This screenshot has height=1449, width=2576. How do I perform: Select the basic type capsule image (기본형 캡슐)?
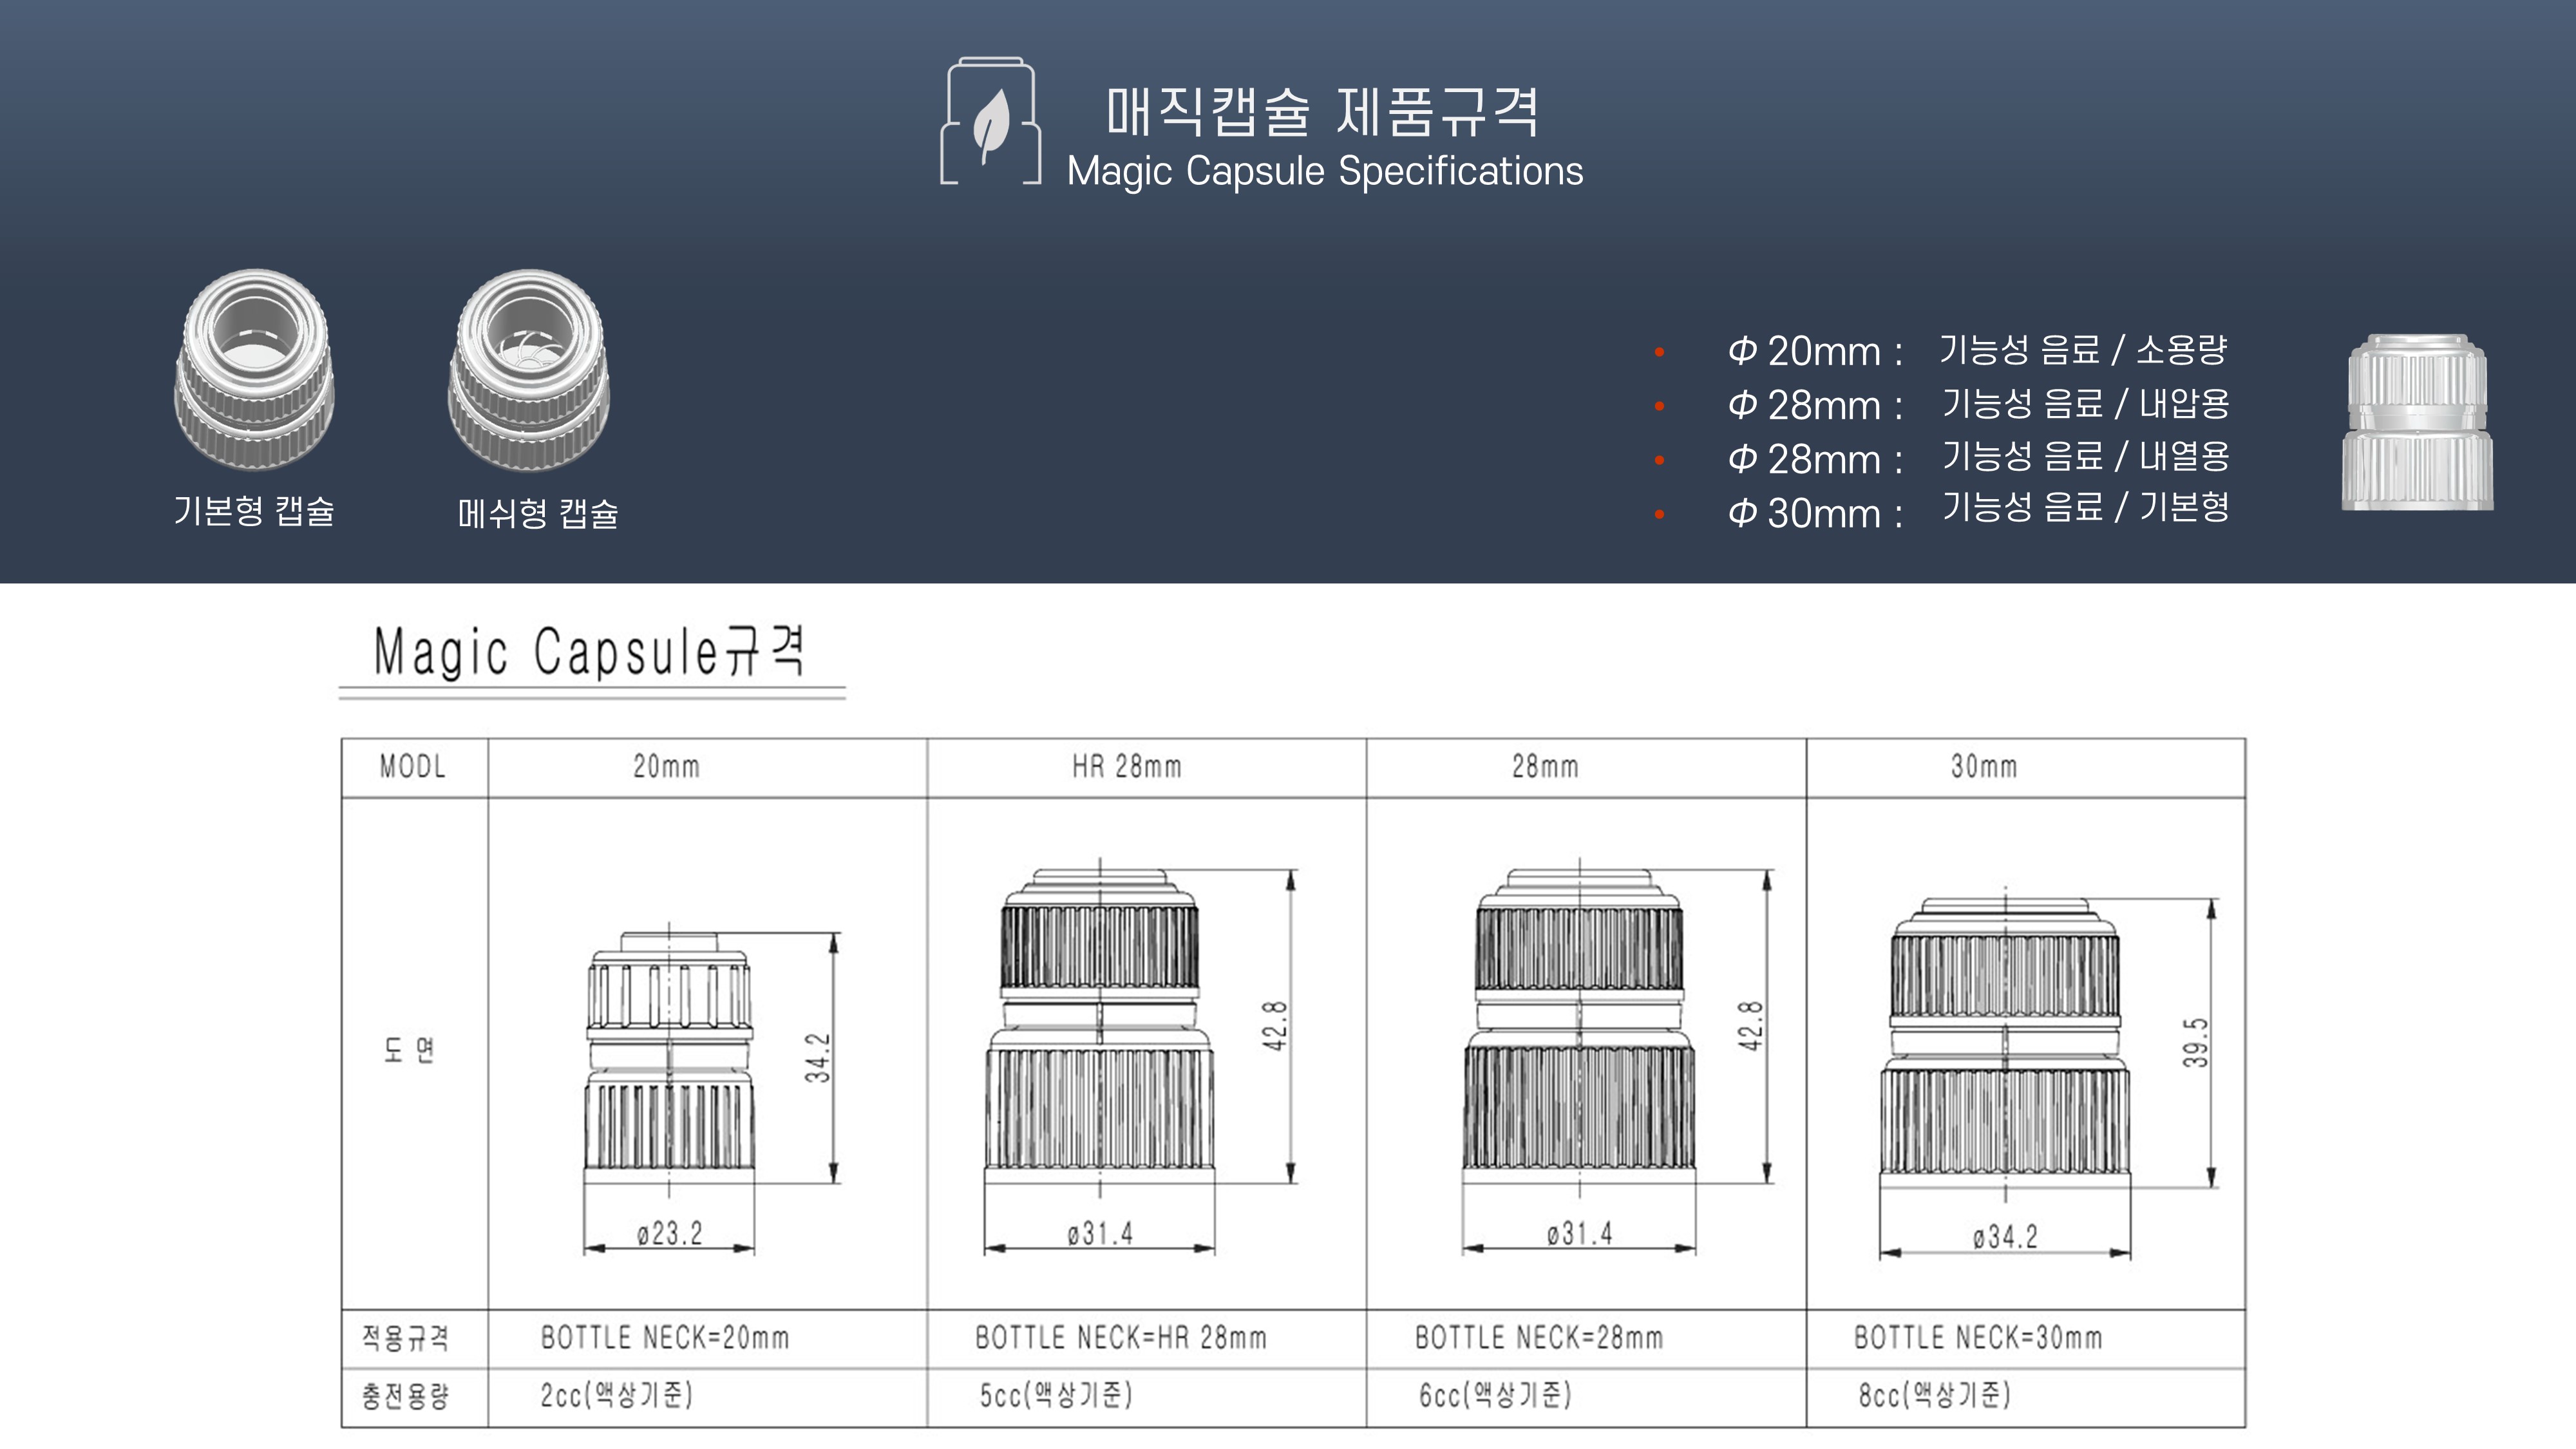click(x=254, y=370)
